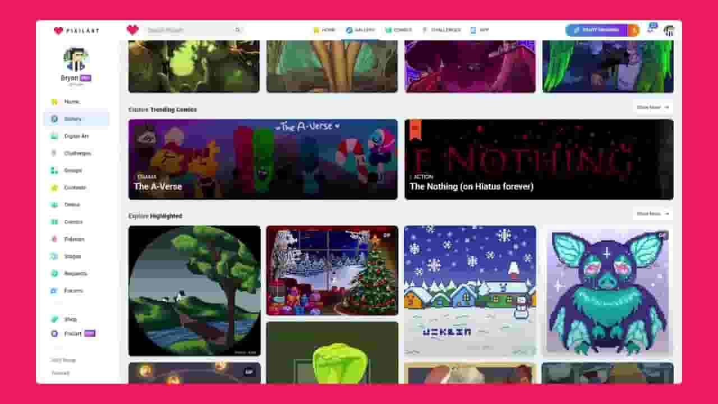Click the search magnifier icon
Screen dimensions: 718x404
(238, 30)
